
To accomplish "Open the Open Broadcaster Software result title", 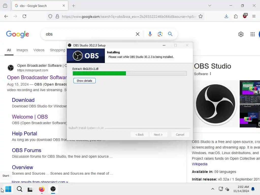I will pos(37,77).
